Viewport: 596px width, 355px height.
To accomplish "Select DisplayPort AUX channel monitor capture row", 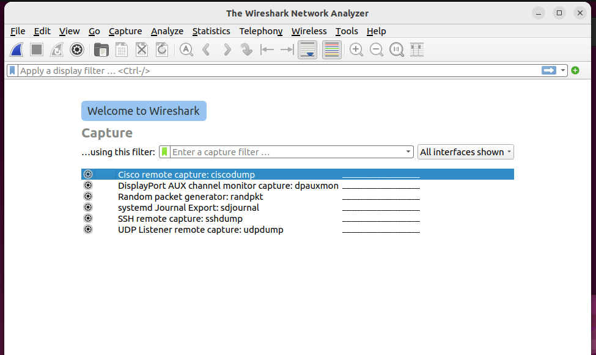I will tap(298, 186).
